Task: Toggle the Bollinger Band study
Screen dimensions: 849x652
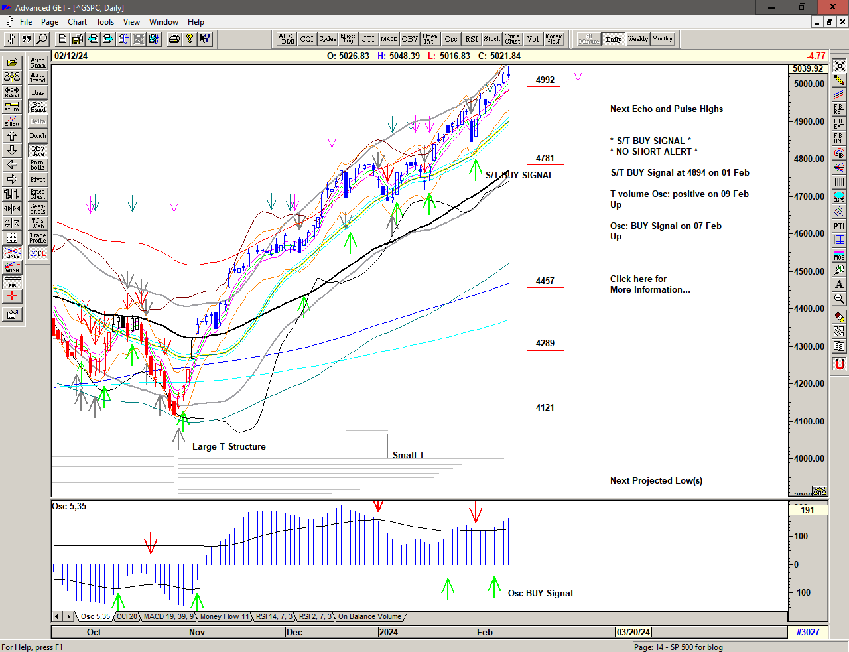Action: (38, 107)
